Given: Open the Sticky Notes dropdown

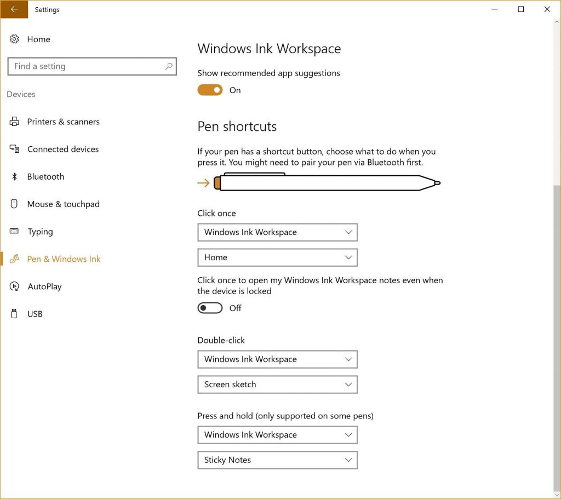Looking at the screenshot, I should [277, 460].
